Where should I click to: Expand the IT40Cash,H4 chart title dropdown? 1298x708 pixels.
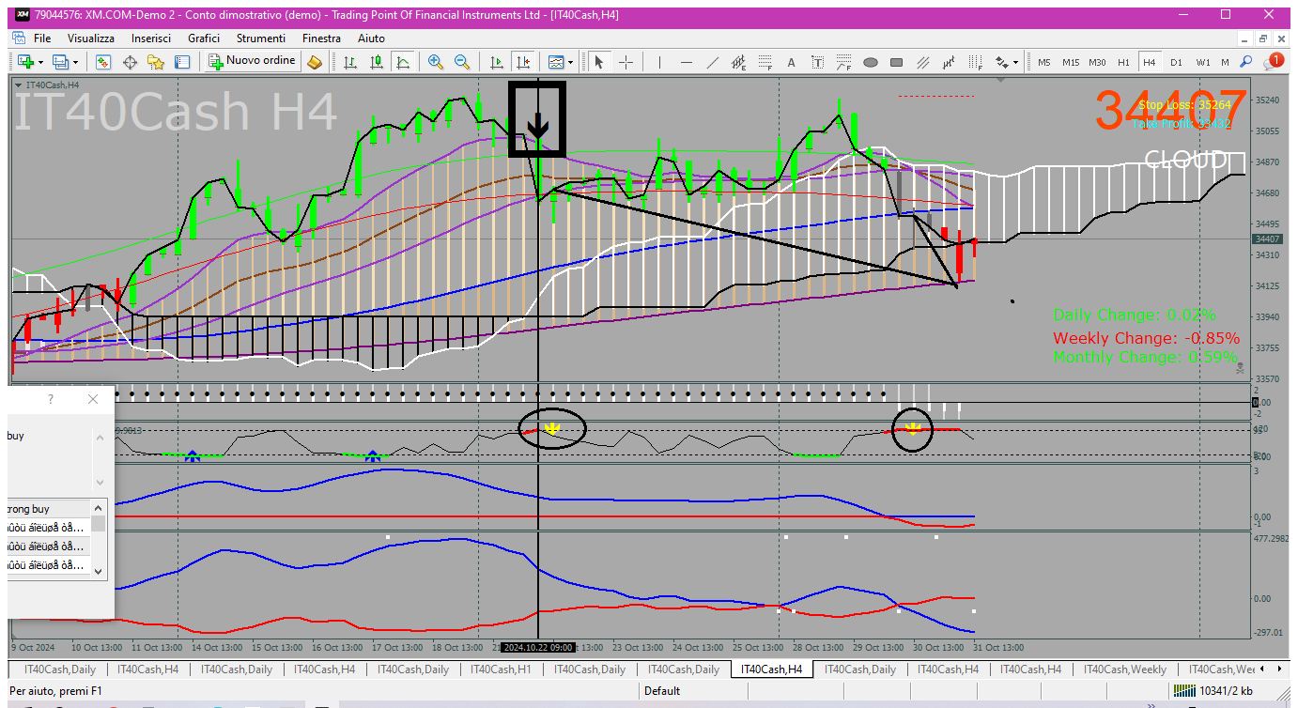20,85
